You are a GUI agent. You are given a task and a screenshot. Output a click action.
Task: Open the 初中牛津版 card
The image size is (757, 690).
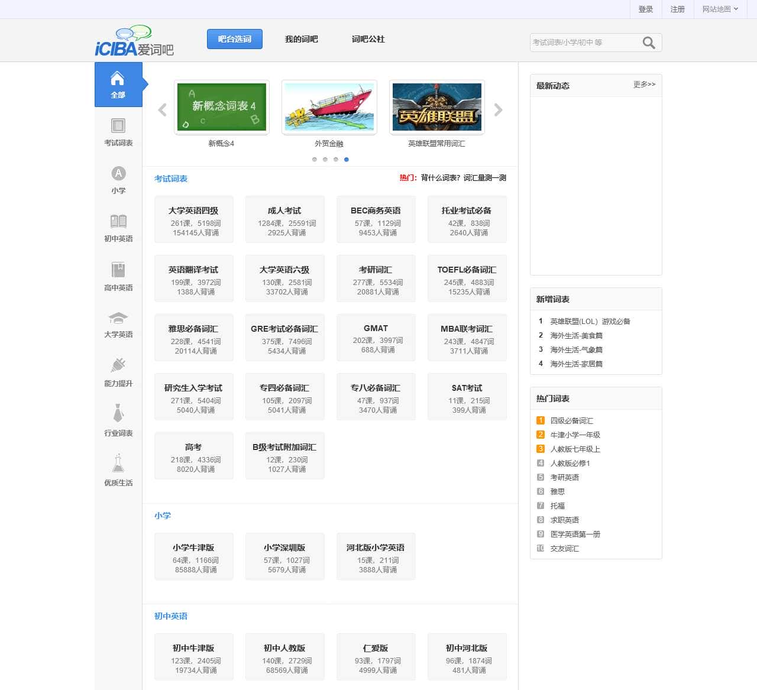click(194, 657)
